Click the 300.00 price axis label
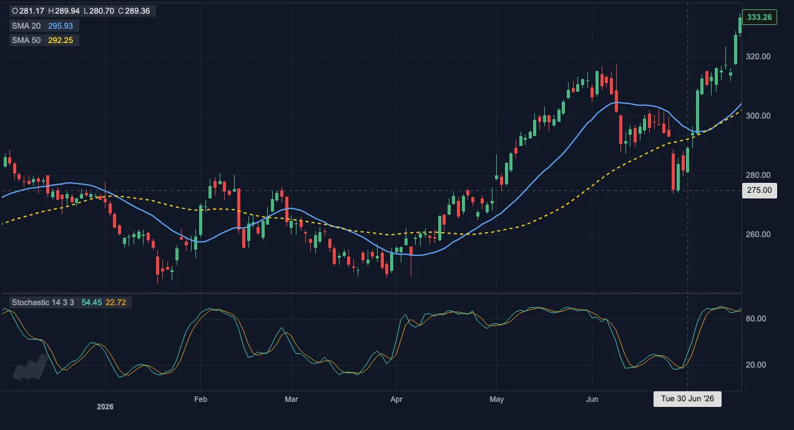The width and height of the screenshot is (794, 430). pos(758,116)
